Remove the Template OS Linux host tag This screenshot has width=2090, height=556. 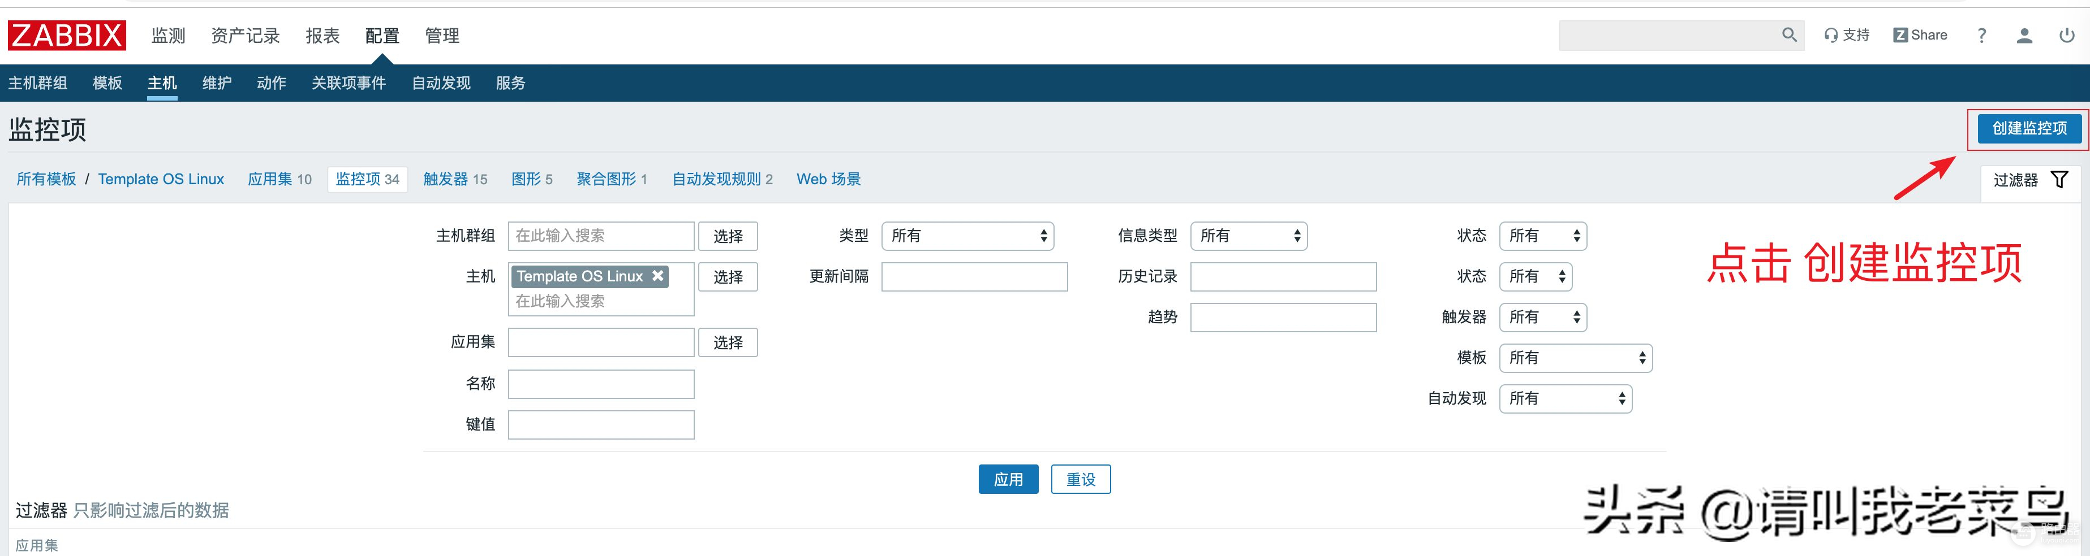coord(658,276)
